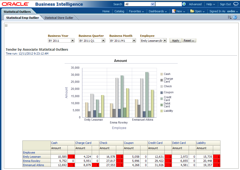
Task: Switch to Statistical Store Outlier tab
Action: click(59, 18)
